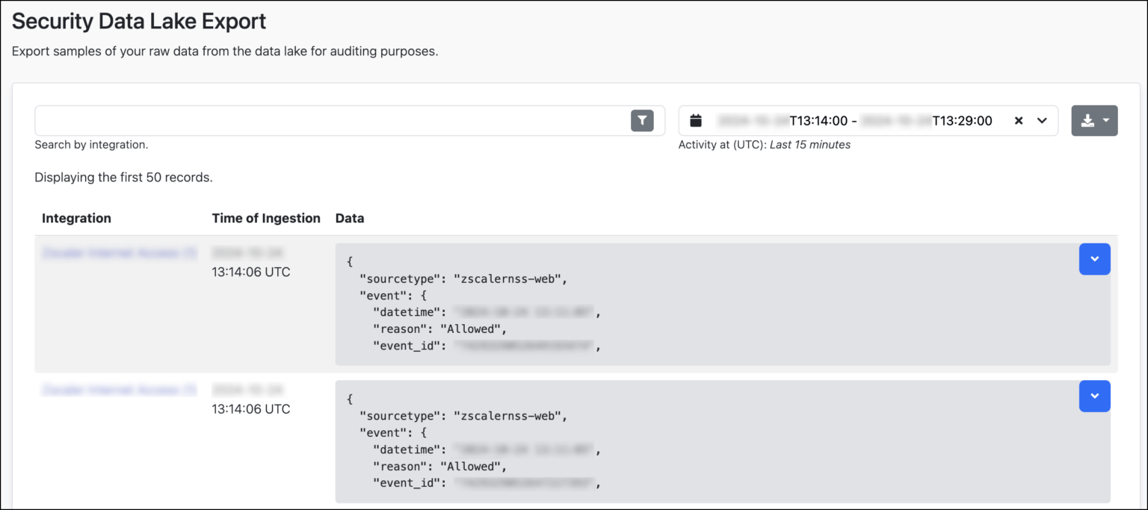Image resolution: width=1148 pixels, height=510 pixels.
Task: Open the date range dropdown chevron
Action: (x=1042, y=119)
